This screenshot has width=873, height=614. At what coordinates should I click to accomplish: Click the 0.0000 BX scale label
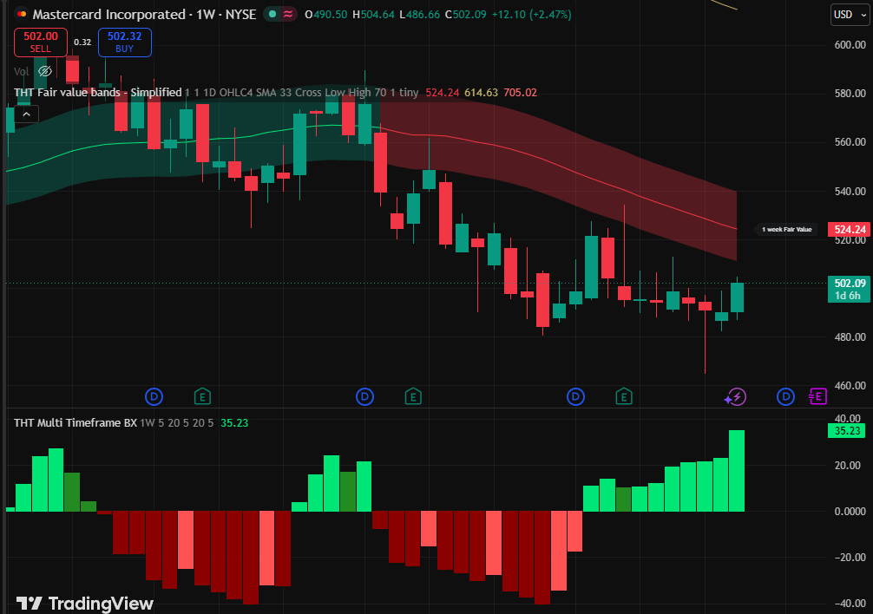[x=850, y=511]
